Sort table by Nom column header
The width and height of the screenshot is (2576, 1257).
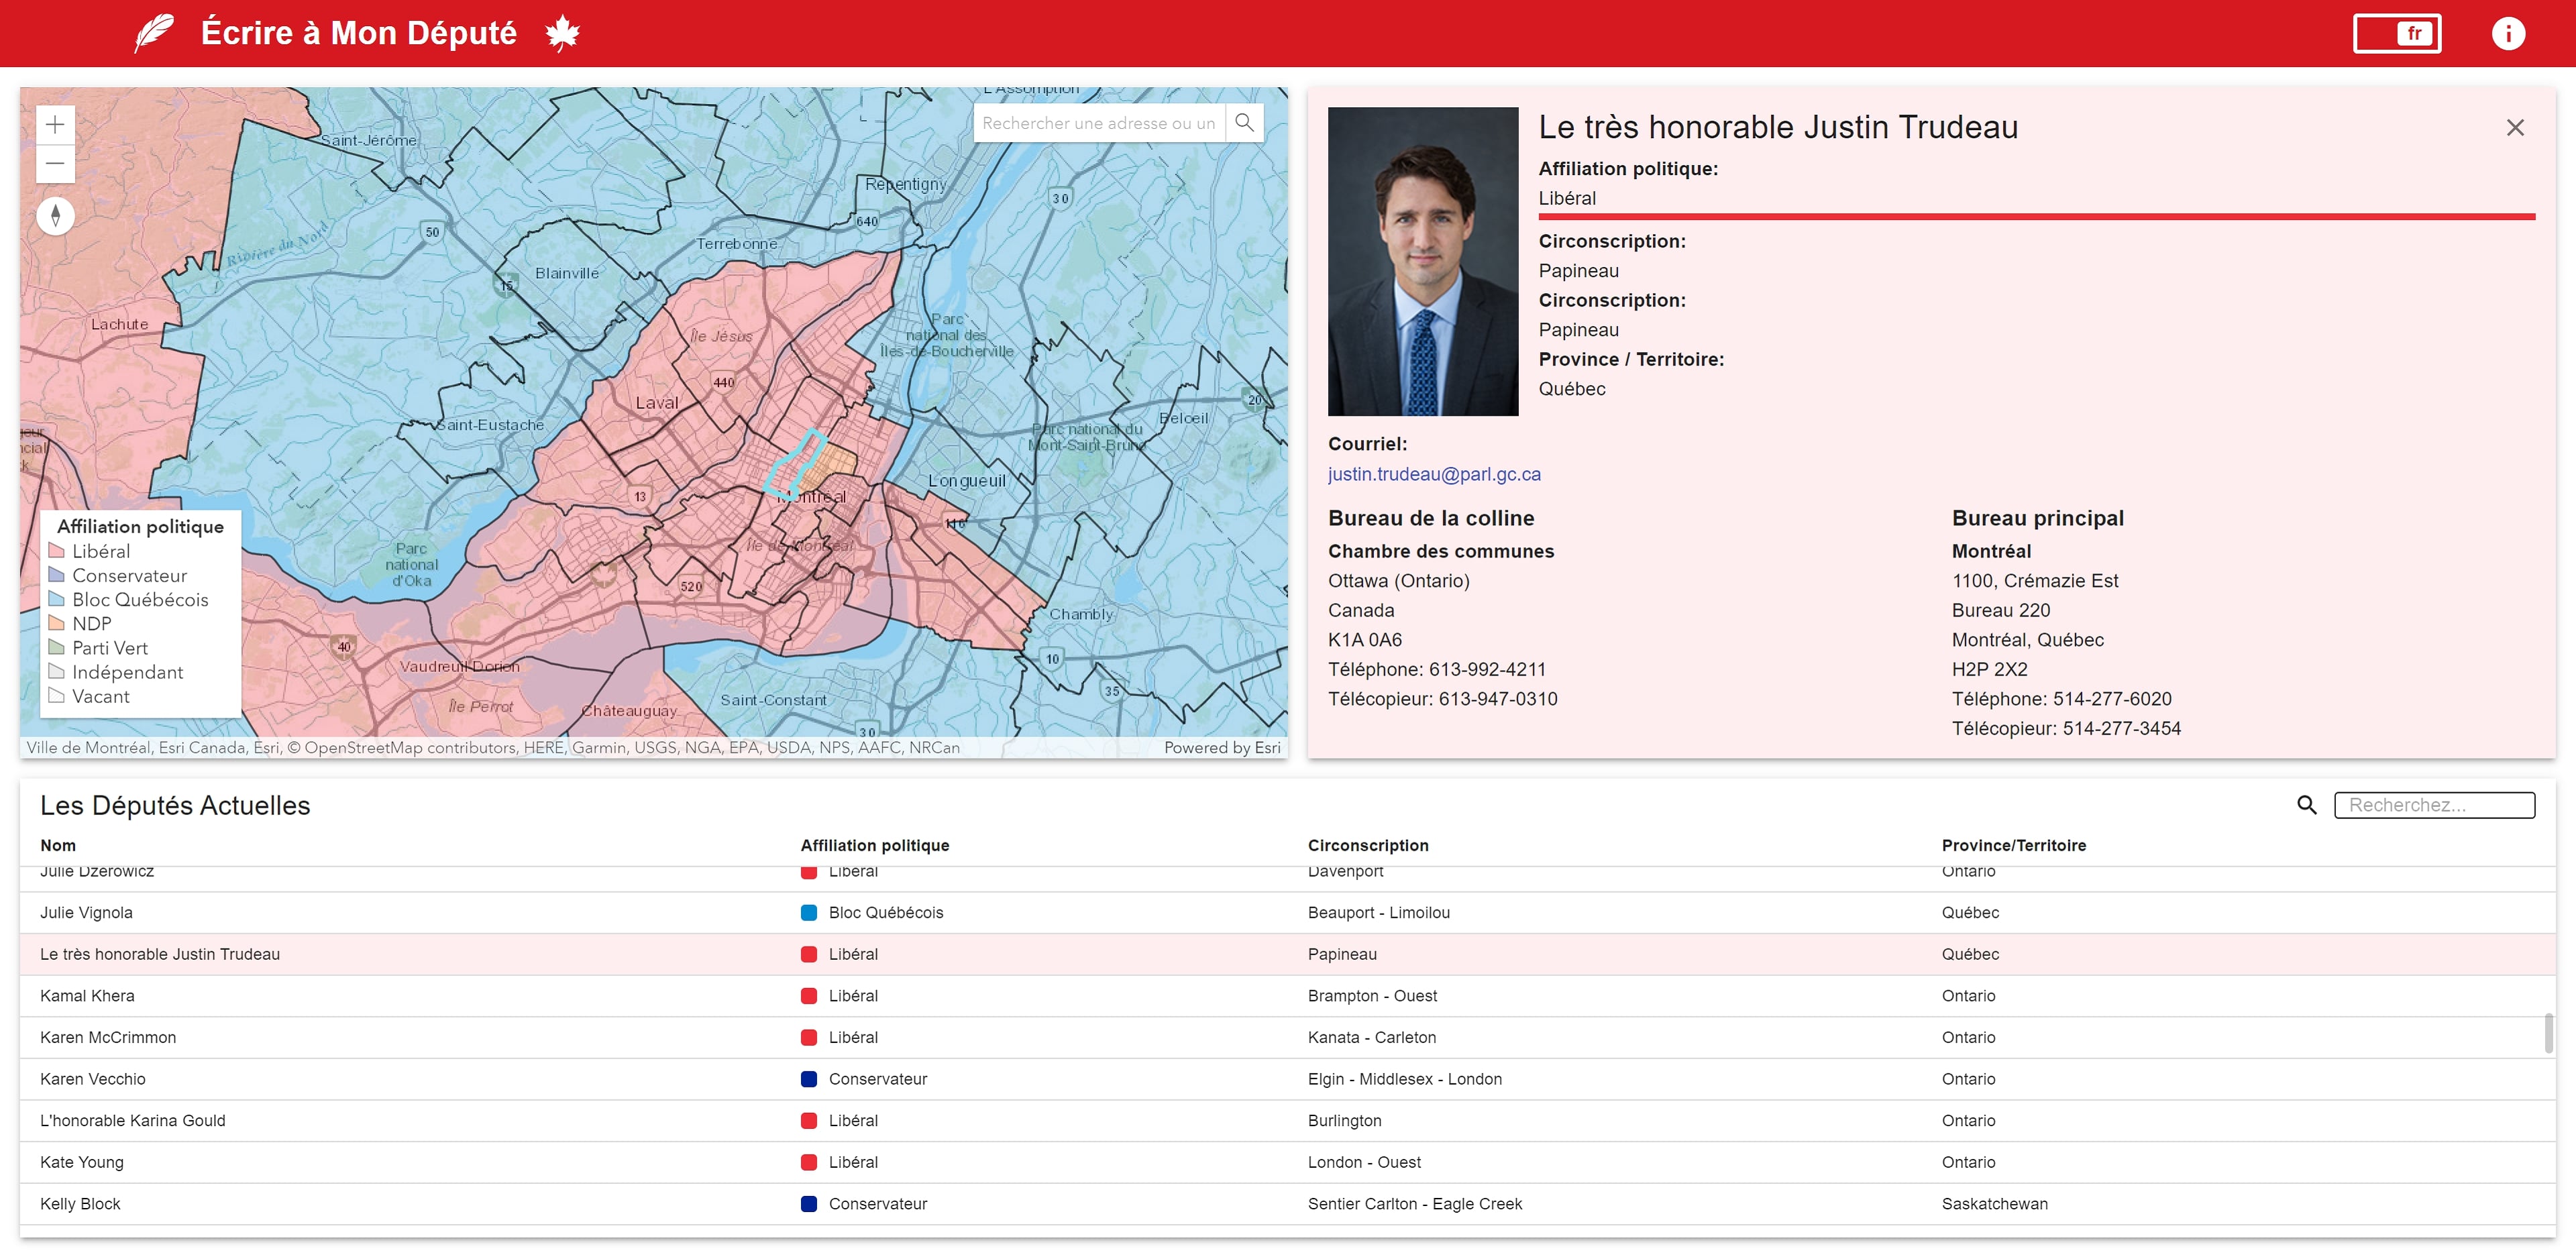point(58,845)
